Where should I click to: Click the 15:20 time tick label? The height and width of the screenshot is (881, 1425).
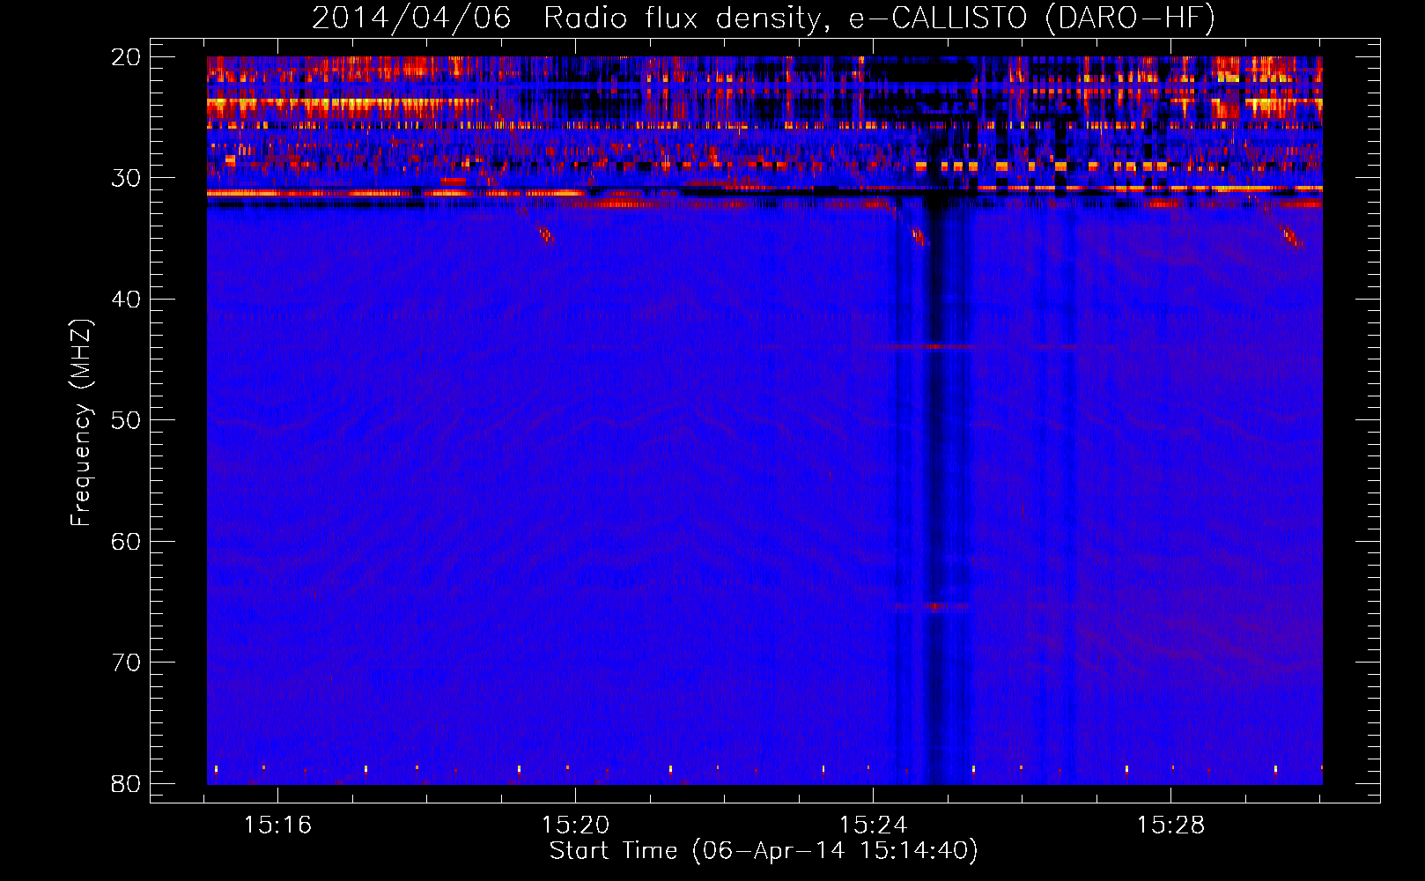click(575, 825)
